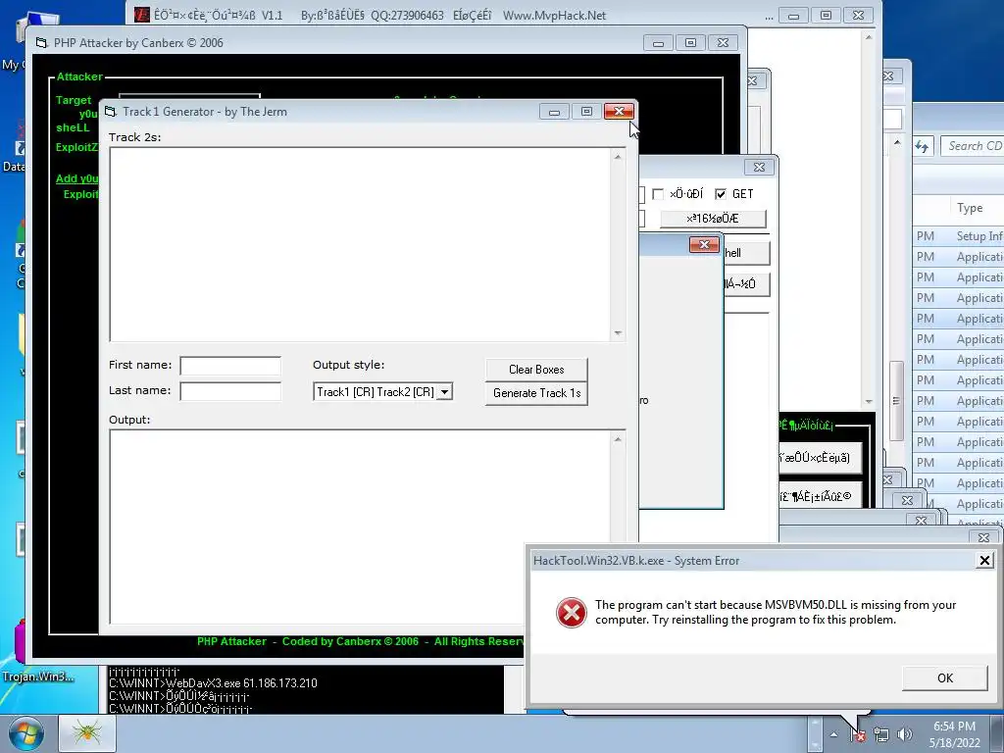Click the red error icon in System Error dialog
Viewport: 1004px width, 753px height.
572,613
